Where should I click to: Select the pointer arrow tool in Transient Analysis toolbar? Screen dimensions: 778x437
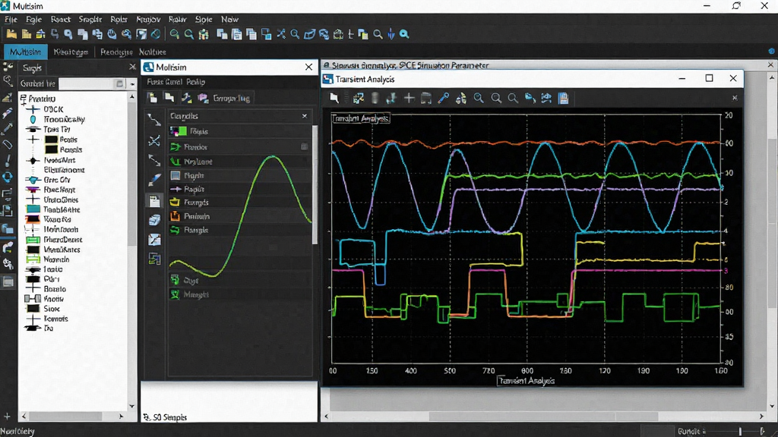[x=334, y=98]
